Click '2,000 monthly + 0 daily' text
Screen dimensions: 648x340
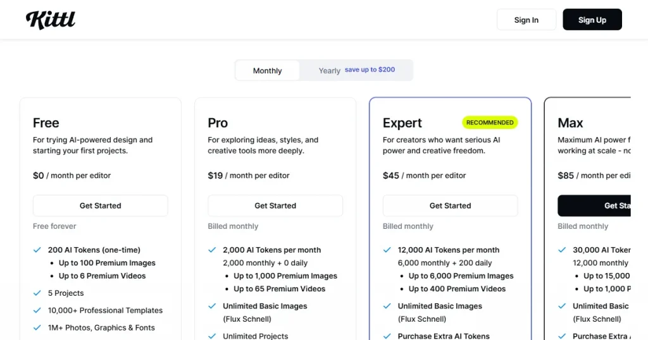265,263
